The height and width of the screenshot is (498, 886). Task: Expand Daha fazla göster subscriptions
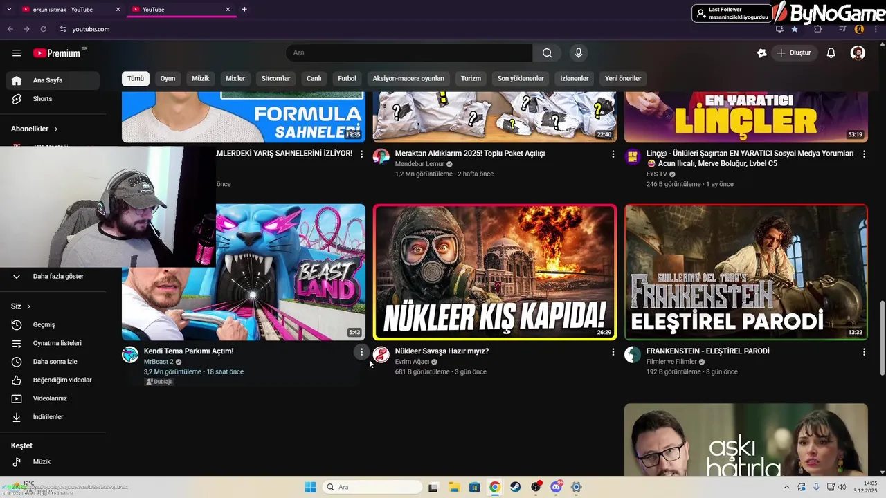(53, 276)
